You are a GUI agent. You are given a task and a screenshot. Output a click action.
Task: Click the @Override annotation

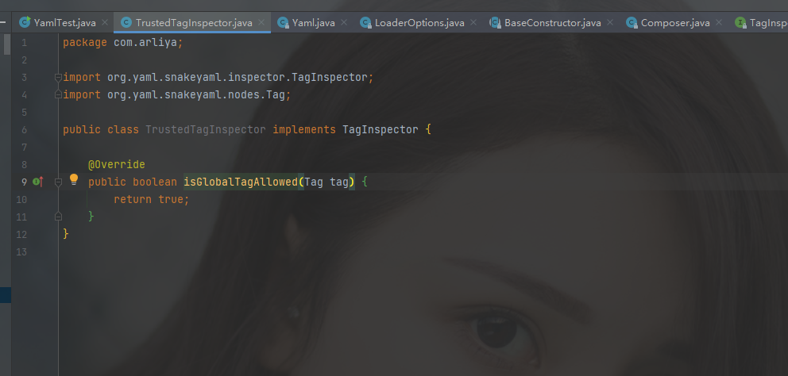tap(117, 164)
